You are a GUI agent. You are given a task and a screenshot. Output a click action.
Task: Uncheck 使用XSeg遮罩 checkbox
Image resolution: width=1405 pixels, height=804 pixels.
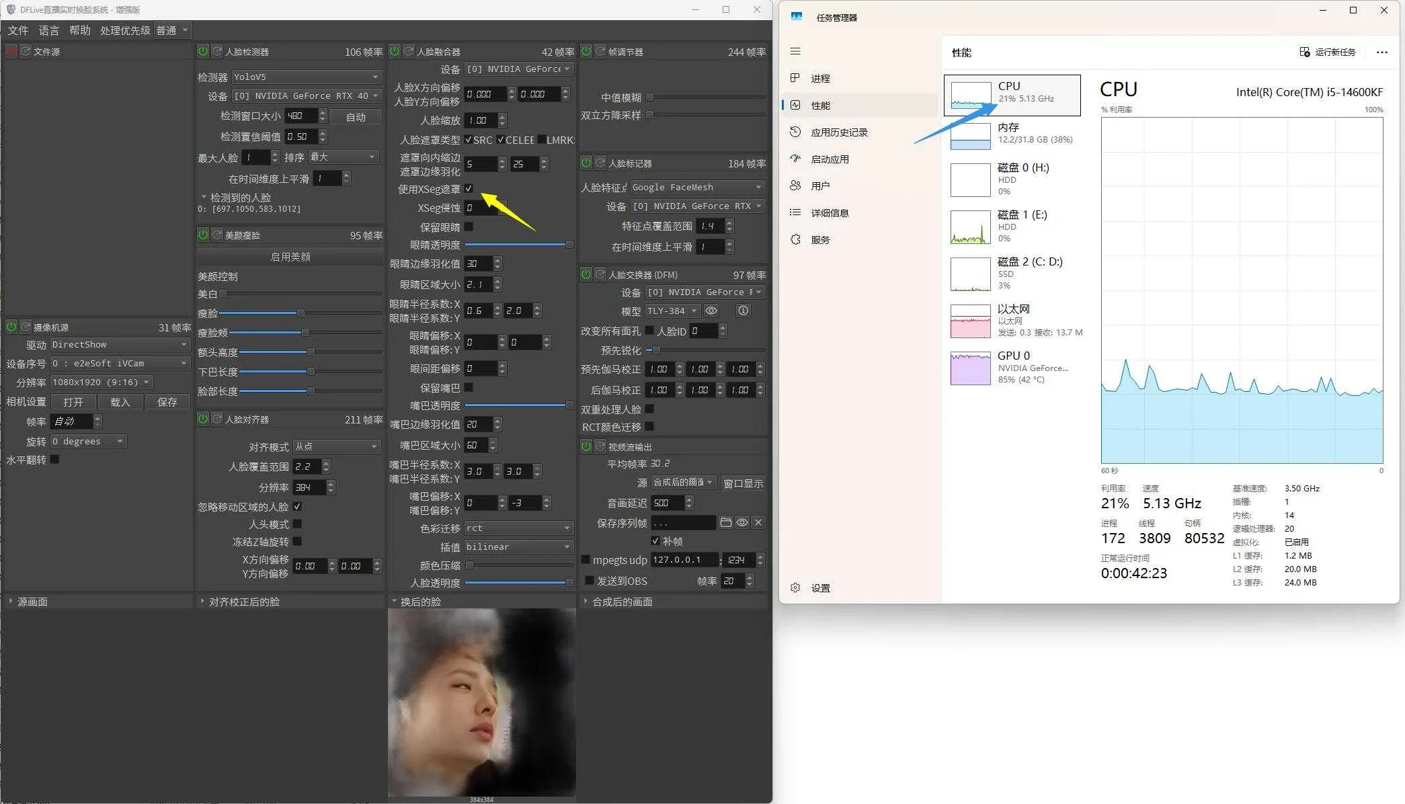point(469,188)
